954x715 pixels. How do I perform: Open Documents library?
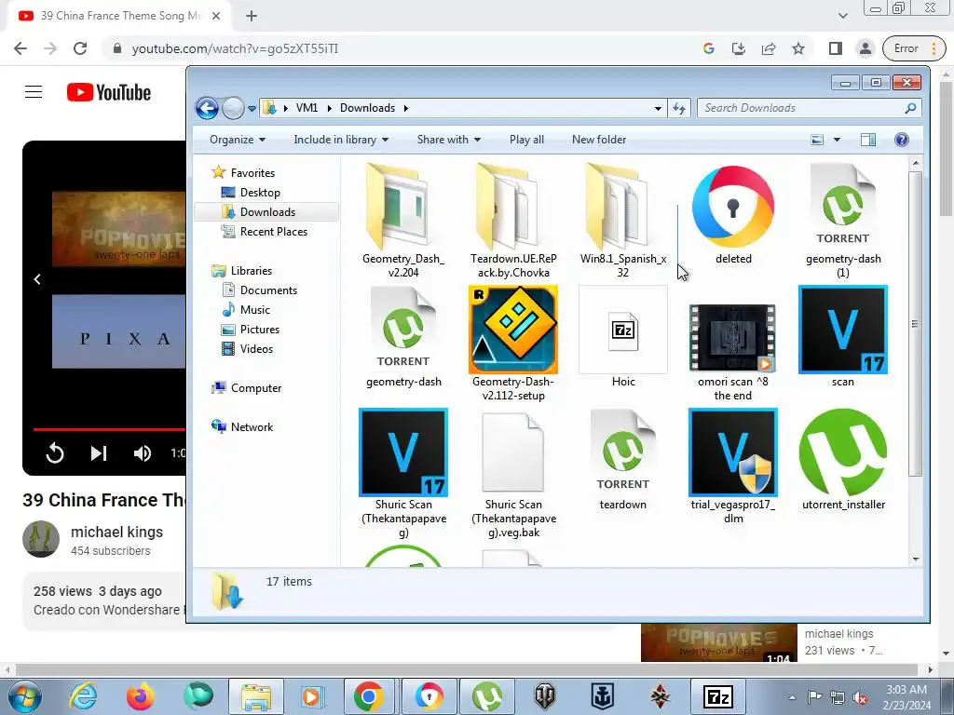coord(268,290)
